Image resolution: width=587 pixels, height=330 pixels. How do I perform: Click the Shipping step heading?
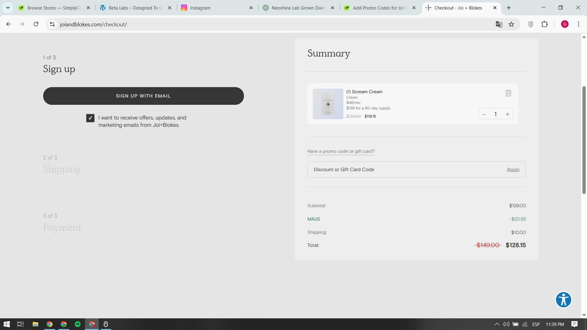click(x=62, y=169)
